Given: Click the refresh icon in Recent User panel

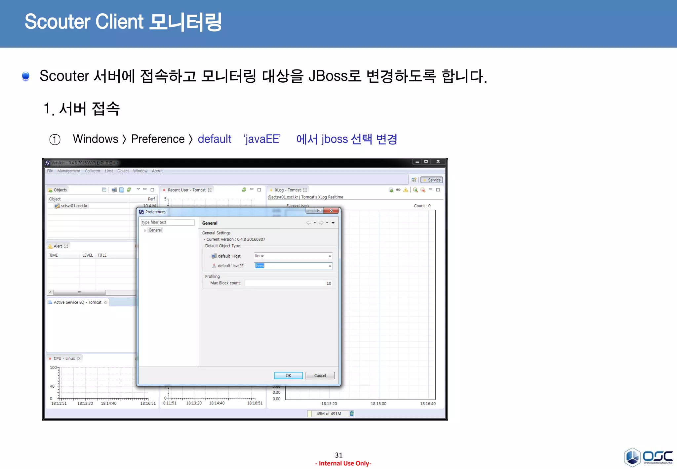Looking at the screenshot, I should [244, 190].
